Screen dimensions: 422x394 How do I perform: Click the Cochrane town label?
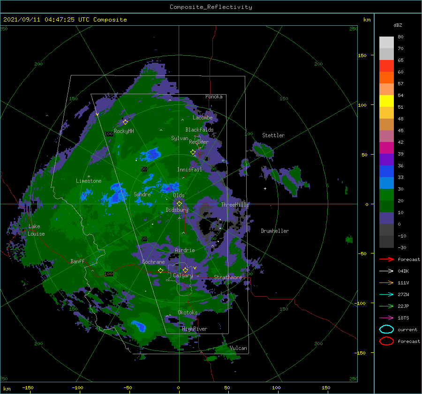[153, 262]
